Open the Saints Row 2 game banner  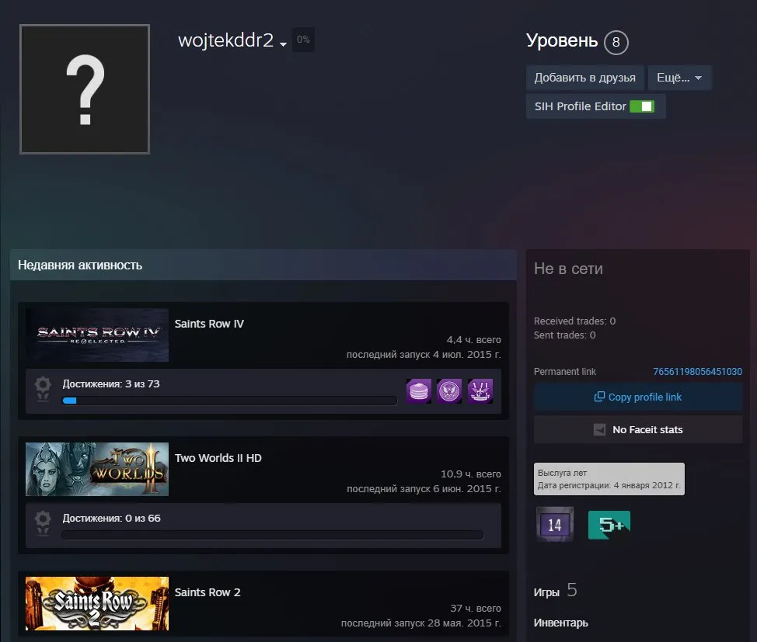[x=97, y=603]
